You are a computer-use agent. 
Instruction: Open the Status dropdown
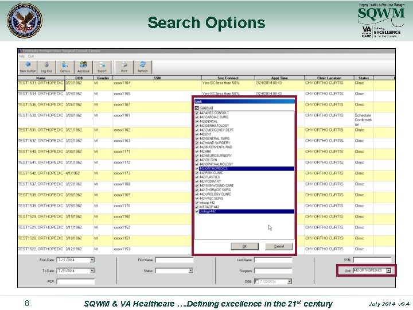191,271
